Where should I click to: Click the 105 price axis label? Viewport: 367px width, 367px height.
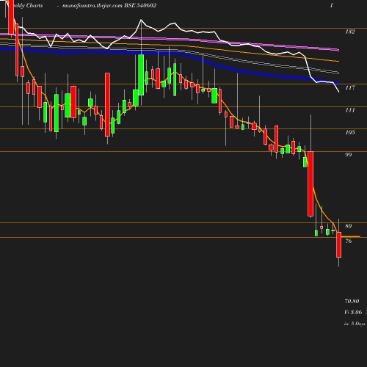click(x=350, y=132)
